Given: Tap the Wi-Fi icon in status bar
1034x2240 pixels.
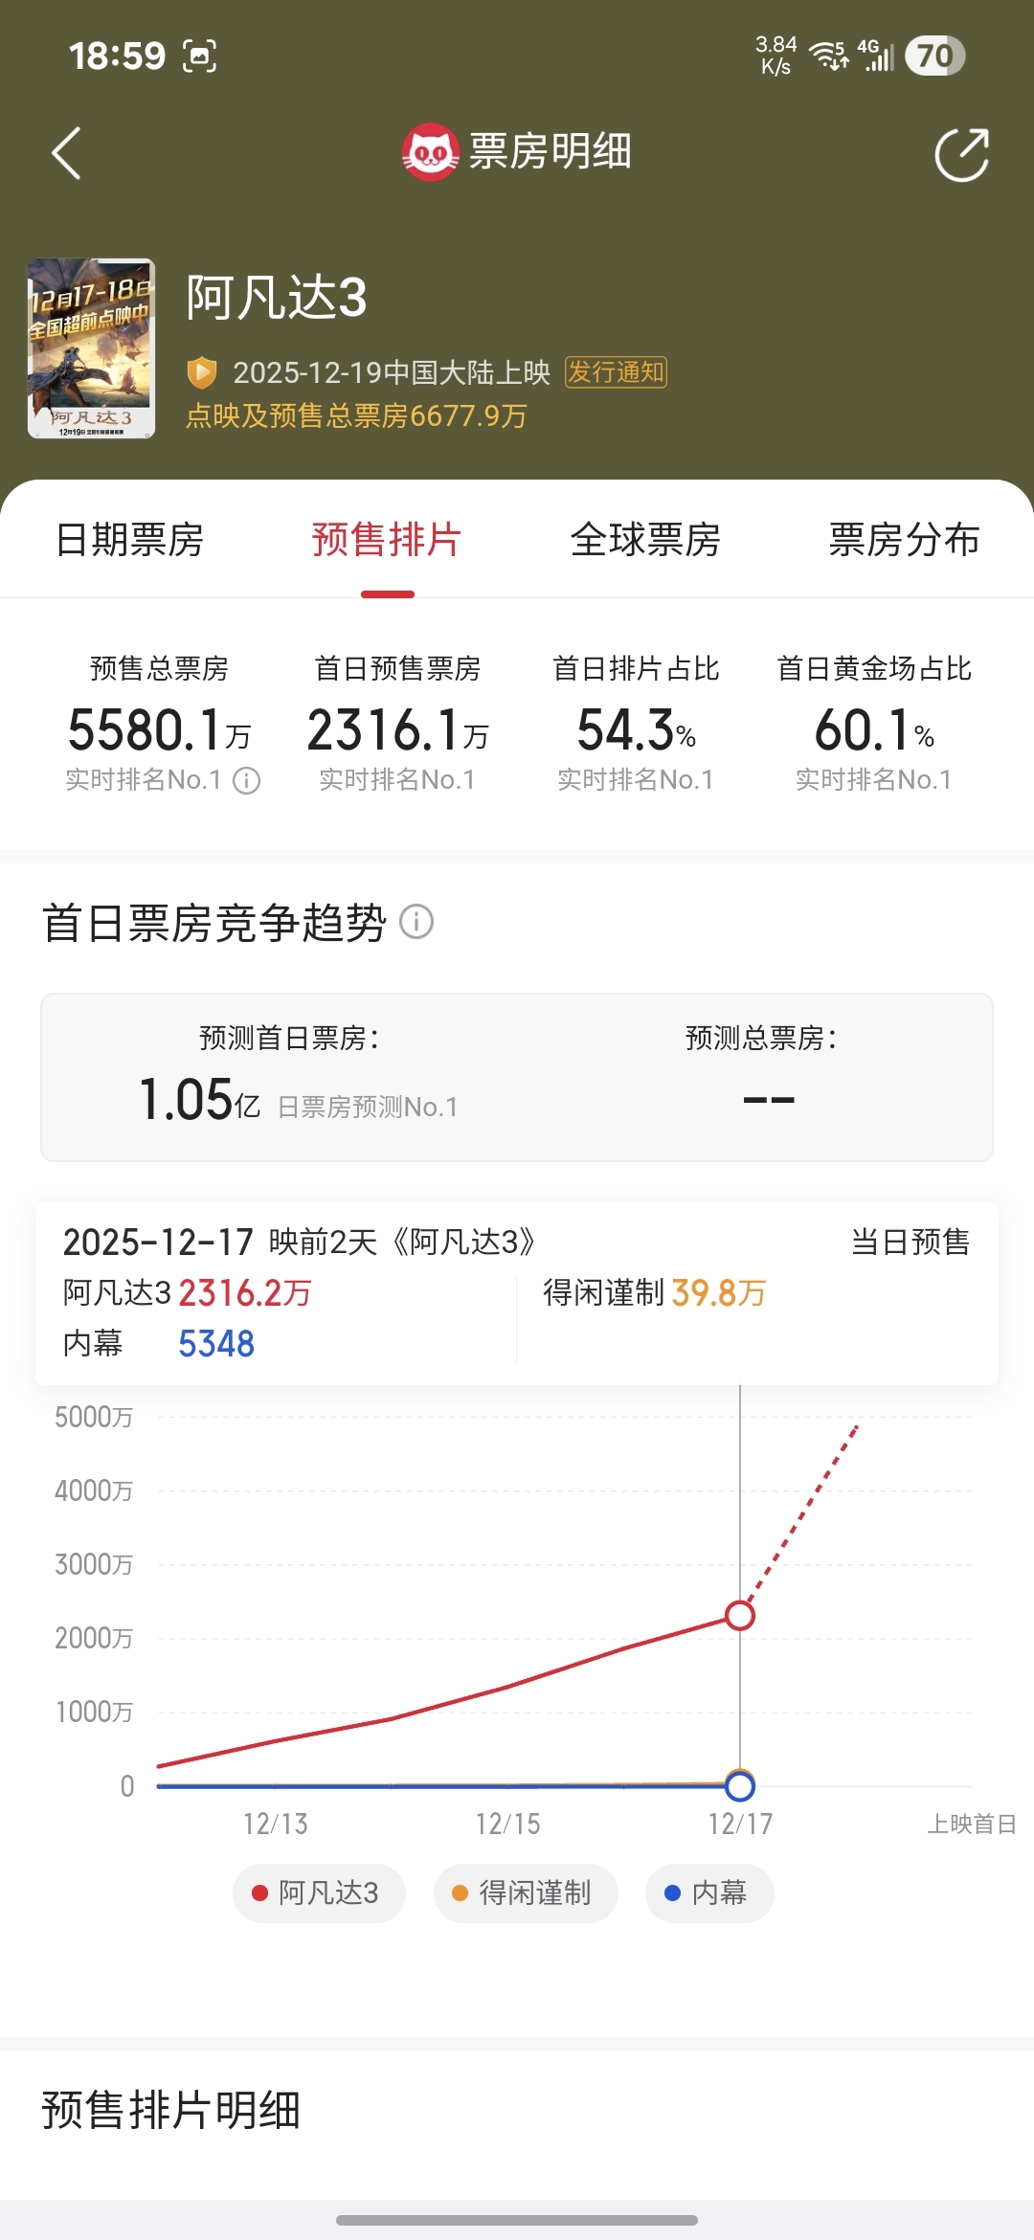Looking at the screenshot, I should [x=829, y=56].
